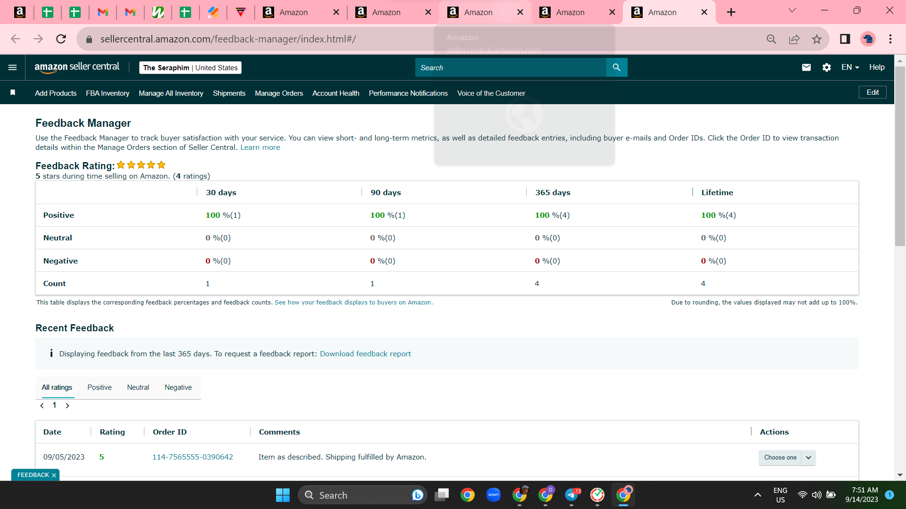The width and height of the screenshot is (906, 509).
Task: Click See how your feedback displays link
Action: click(353, 303)
